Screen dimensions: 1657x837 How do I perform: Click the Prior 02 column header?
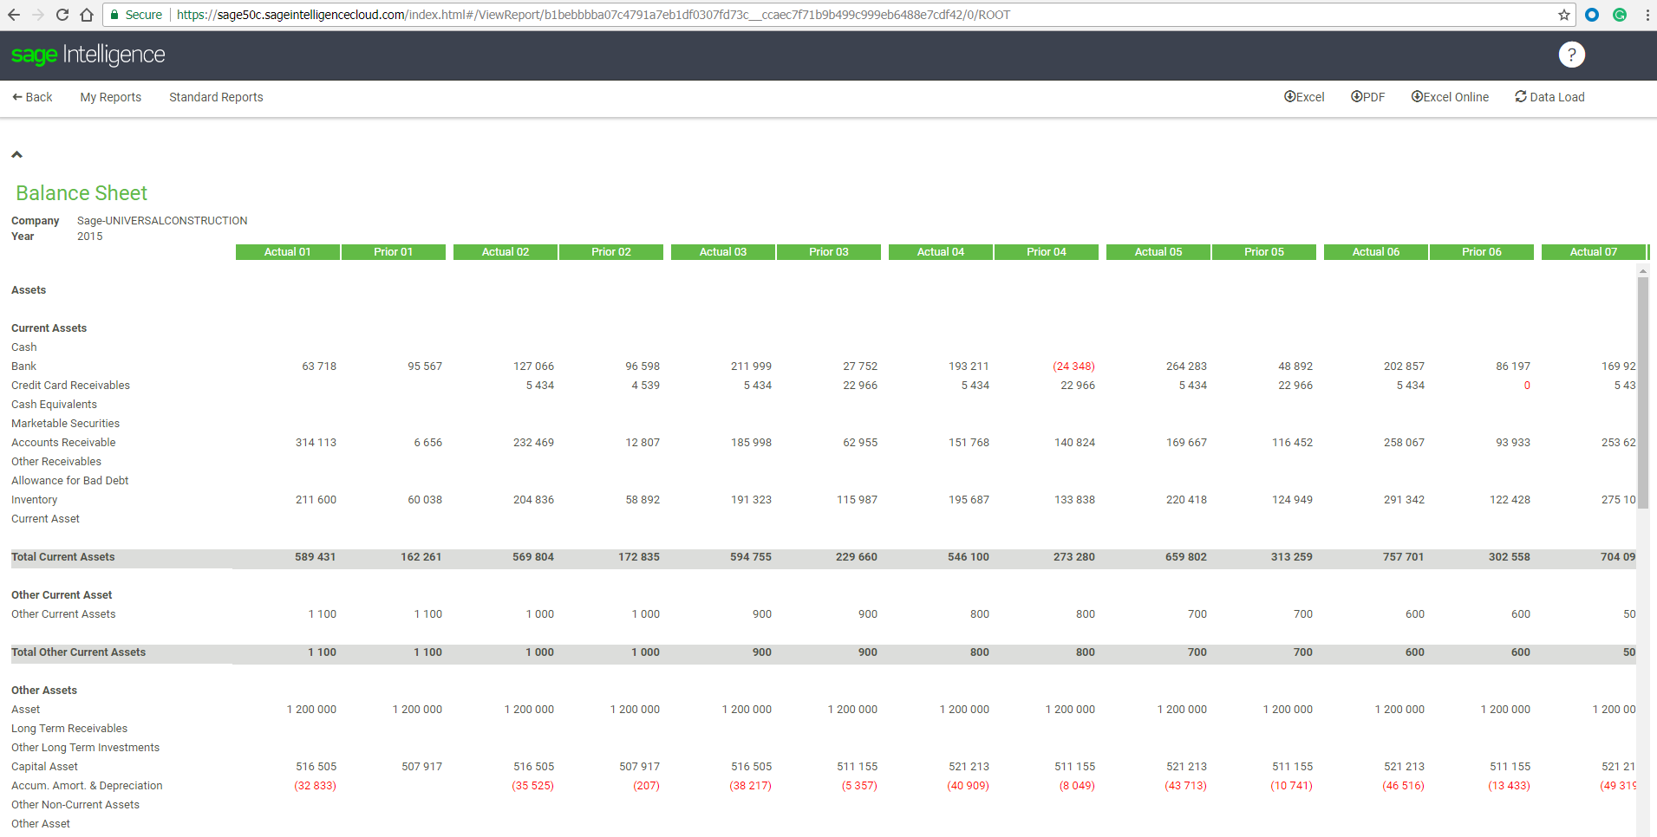pyautogui.click(x=610, y=252)
